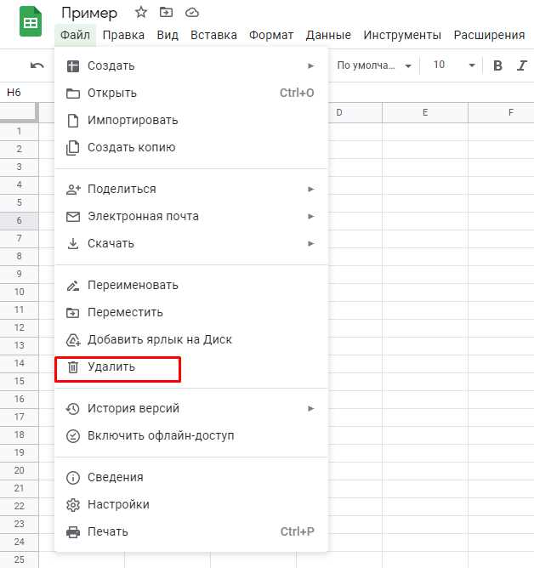Select Создать копию menu entry
534x568 pixels.
coord(191,147)
